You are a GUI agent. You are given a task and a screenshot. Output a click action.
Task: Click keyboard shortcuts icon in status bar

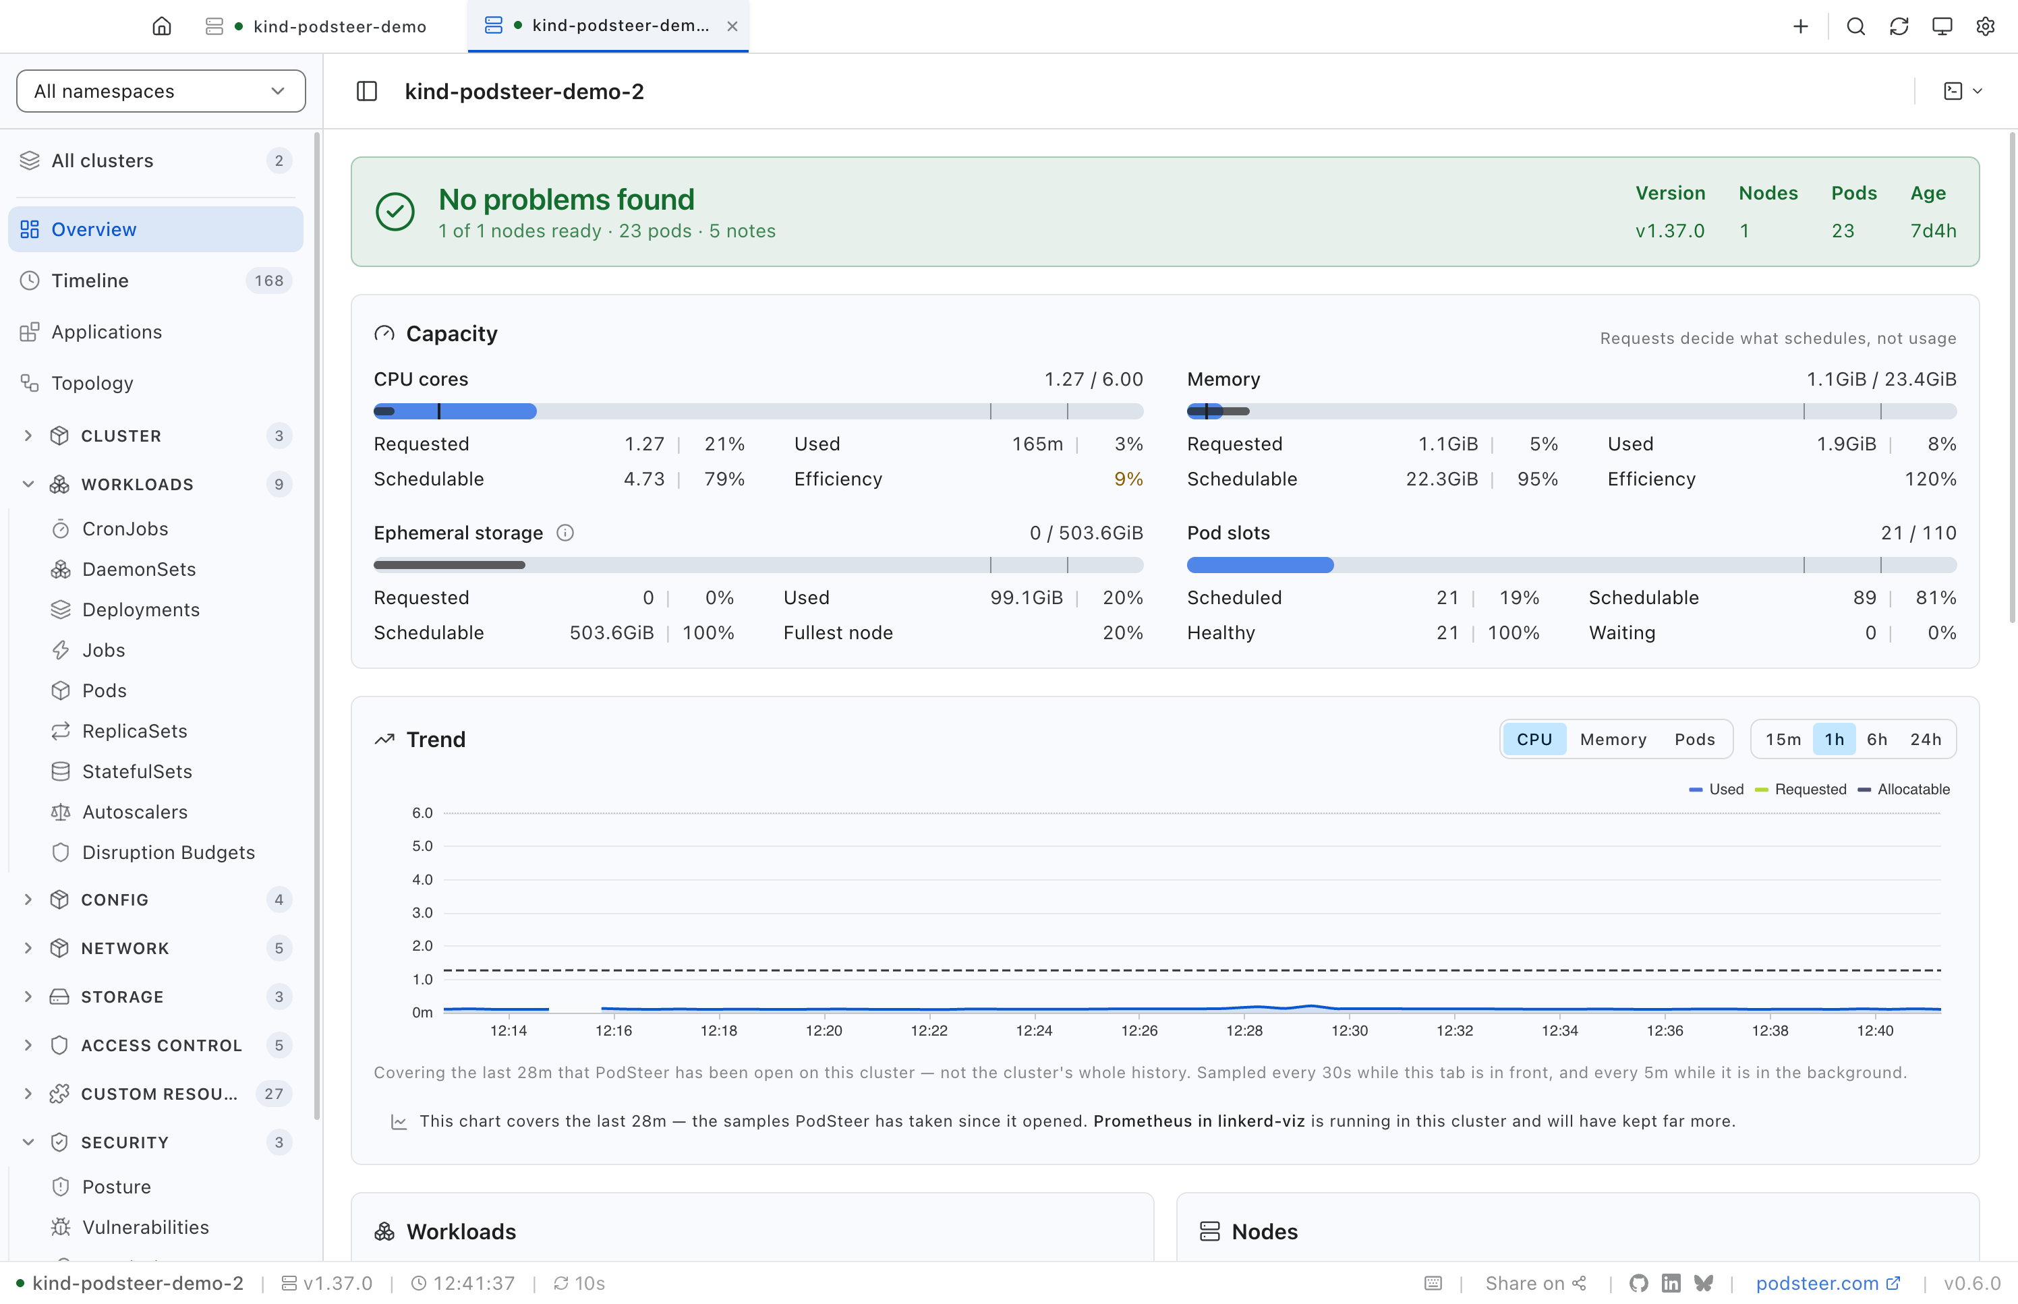pyautogui.click(x=1433, y=1283)
